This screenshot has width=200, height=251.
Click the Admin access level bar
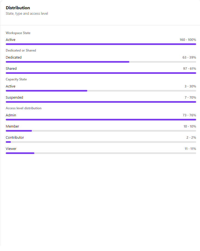coord(101,120)
